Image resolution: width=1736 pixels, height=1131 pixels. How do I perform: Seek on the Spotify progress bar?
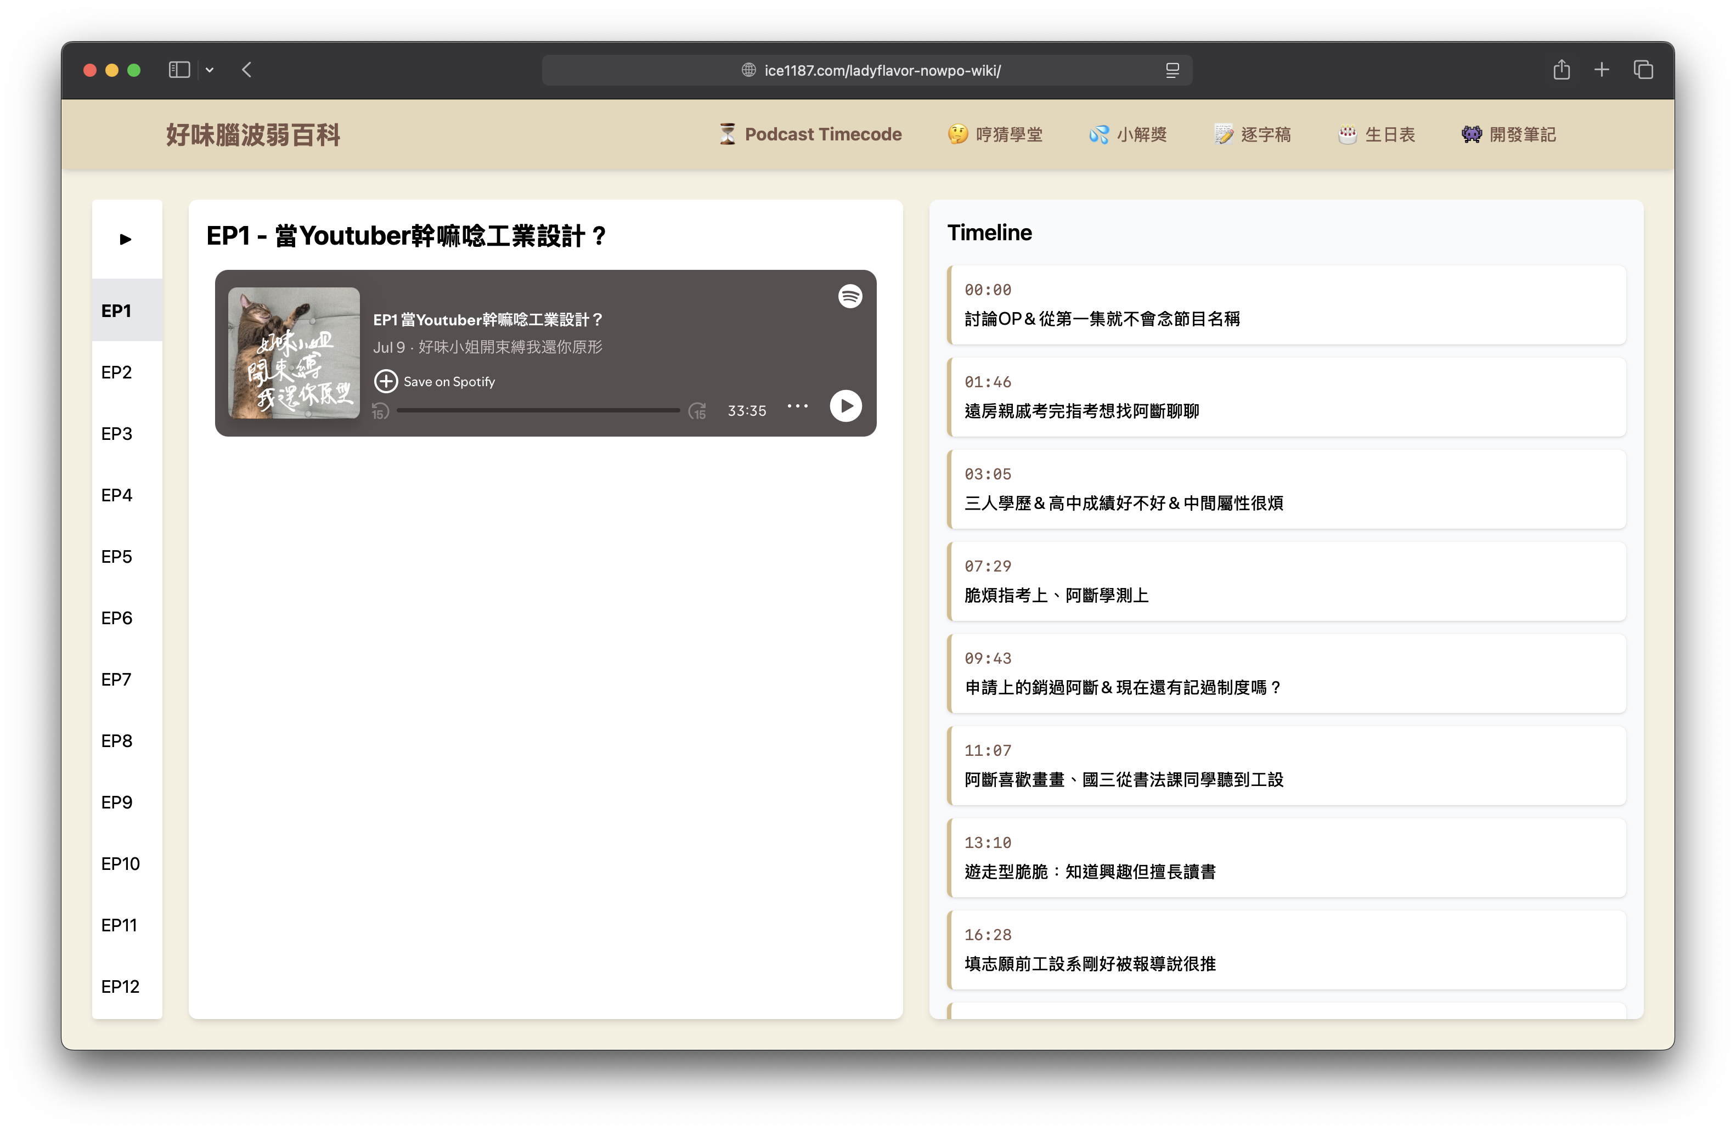[538, 410]
